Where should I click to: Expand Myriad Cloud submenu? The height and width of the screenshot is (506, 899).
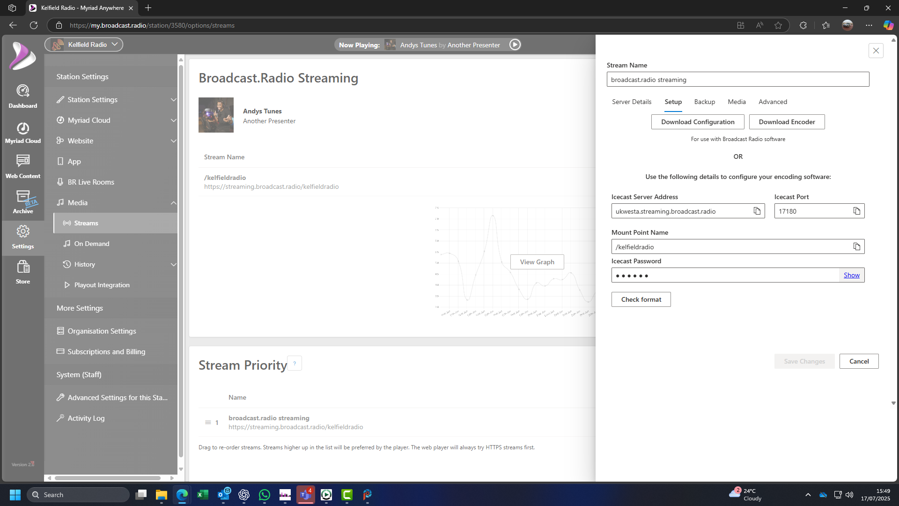pyautogui.click(x=173, y=120)
